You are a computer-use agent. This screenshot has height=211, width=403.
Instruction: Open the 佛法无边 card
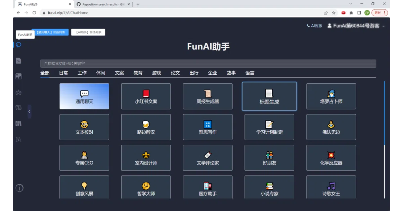(331, 127)
